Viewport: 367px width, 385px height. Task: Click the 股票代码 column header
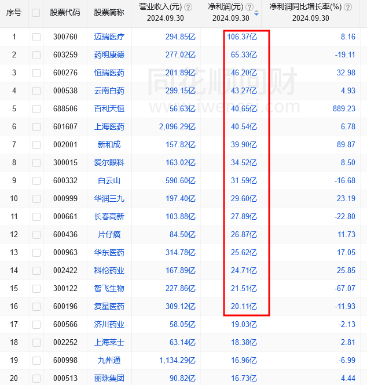65,13
